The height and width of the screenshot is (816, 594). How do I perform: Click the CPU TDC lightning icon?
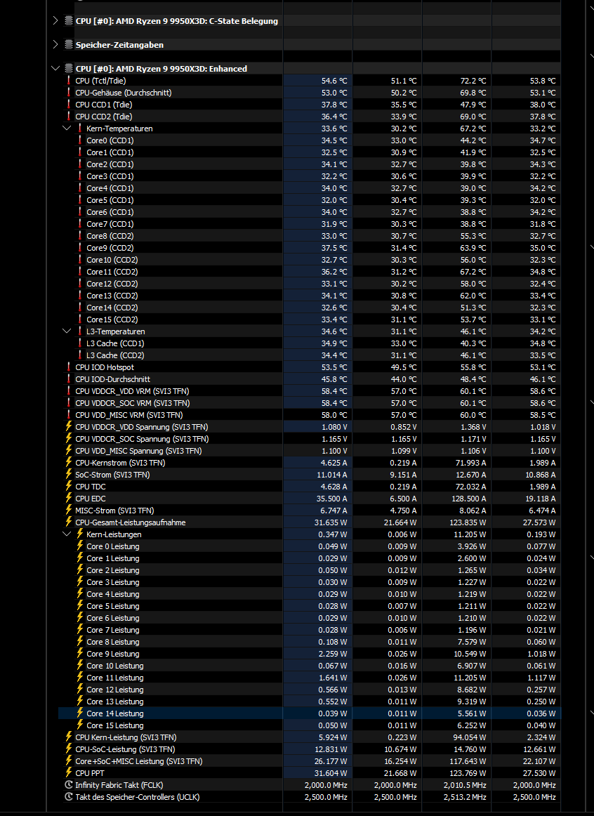point(68,486)
